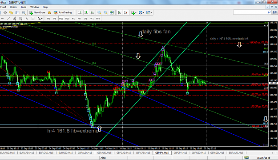Switch timeframe to H4

pyautogui.click(x=79, y=19)
